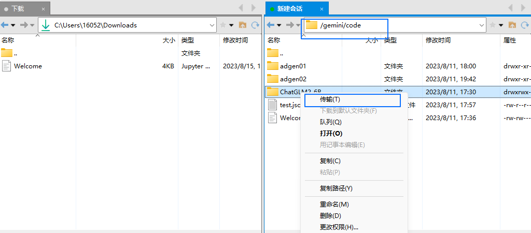
Task: Expand the remote /gemini/code path dropdown
Action: (482, 25)
